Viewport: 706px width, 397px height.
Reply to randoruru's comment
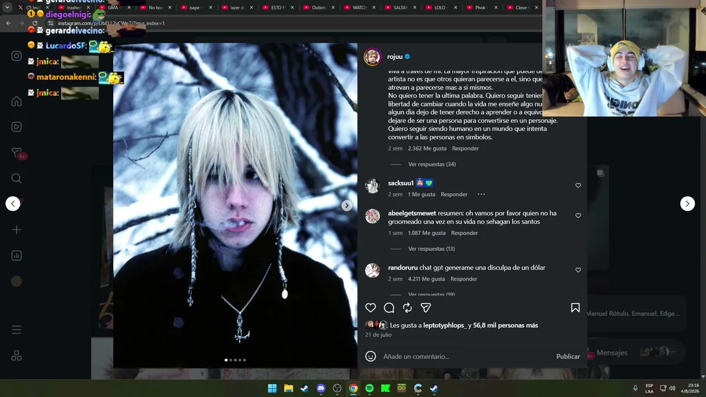coord(464,279)
